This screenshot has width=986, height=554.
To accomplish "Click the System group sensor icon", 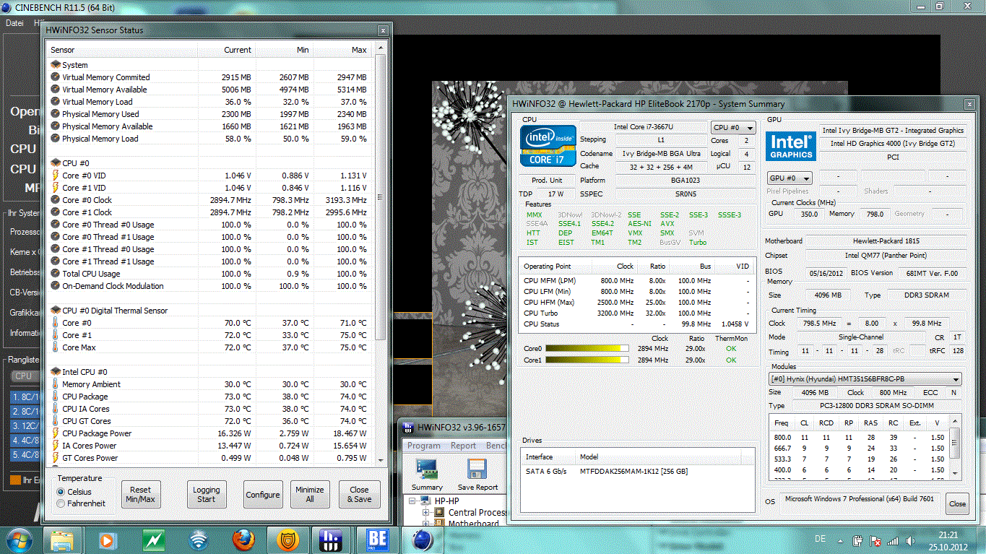I will coord(56,65).
